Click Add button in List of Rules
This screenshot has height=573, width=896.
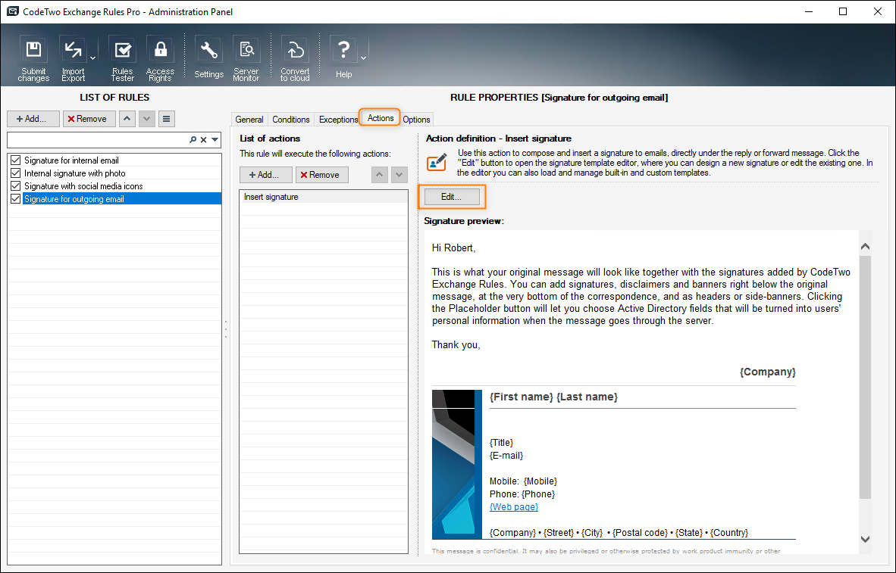tap(33, 119)
